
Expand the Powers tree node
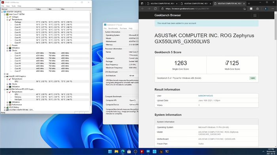[8, 45]
